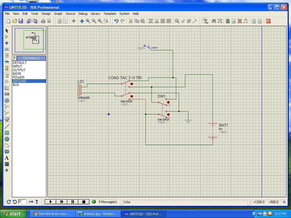The width and height of the screenshot is (291, 218).
Task: Toggle the wire autorouter button
Action: pyautogui.click(x=206, y=21)
